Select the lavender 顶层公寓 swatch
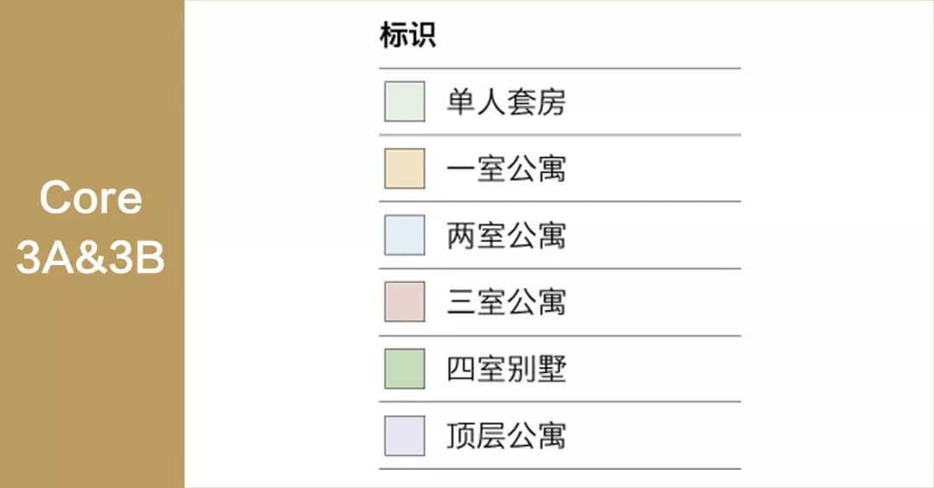The width and height of the screenshot is (934, 488). pyautogui.click(x=404, y=435)
